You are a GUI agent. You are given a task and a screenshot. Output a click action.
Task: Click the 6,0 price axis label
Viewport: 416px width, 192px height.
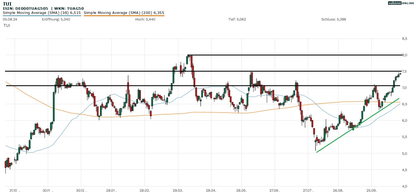404,120
